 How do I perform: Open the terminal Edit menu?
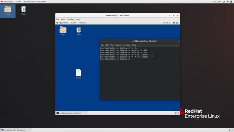(x=107, y=45)
